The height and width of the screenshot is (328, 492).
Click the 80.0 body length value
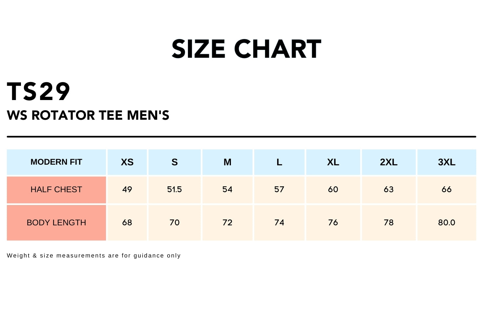point(447,223)
